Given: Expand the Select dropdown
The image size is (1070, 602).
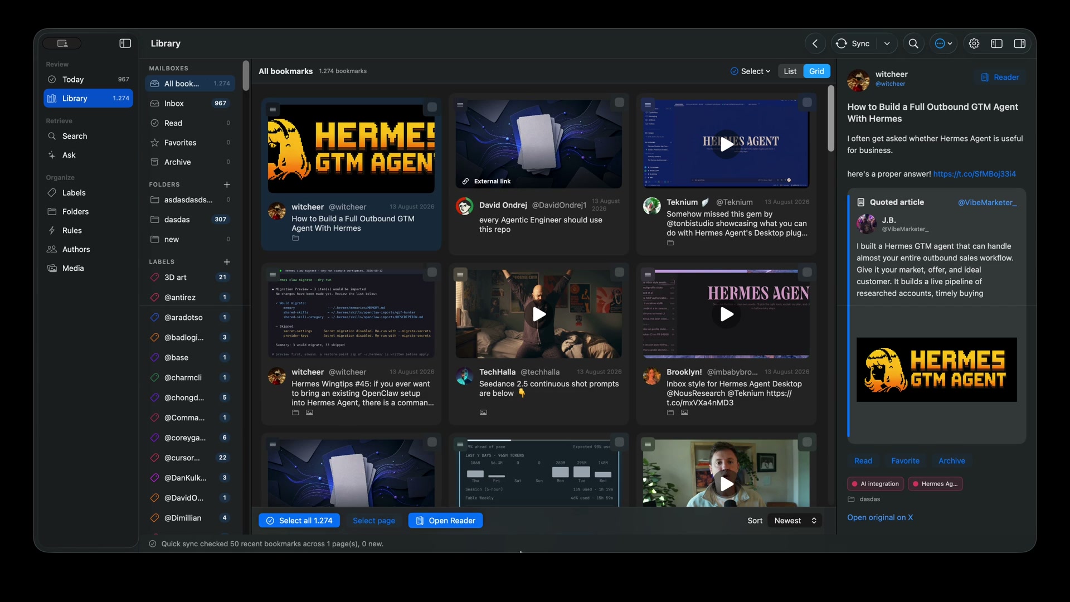Looking at the screenshot, I should (x=751, y=71).
